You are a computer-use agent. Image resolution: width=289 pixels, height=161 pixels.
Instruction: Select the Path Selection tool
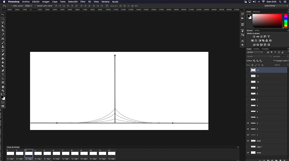3,78
